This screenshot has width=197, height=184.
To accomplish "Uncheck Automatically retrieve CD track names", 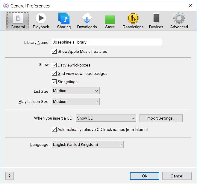I will [54, 129].
